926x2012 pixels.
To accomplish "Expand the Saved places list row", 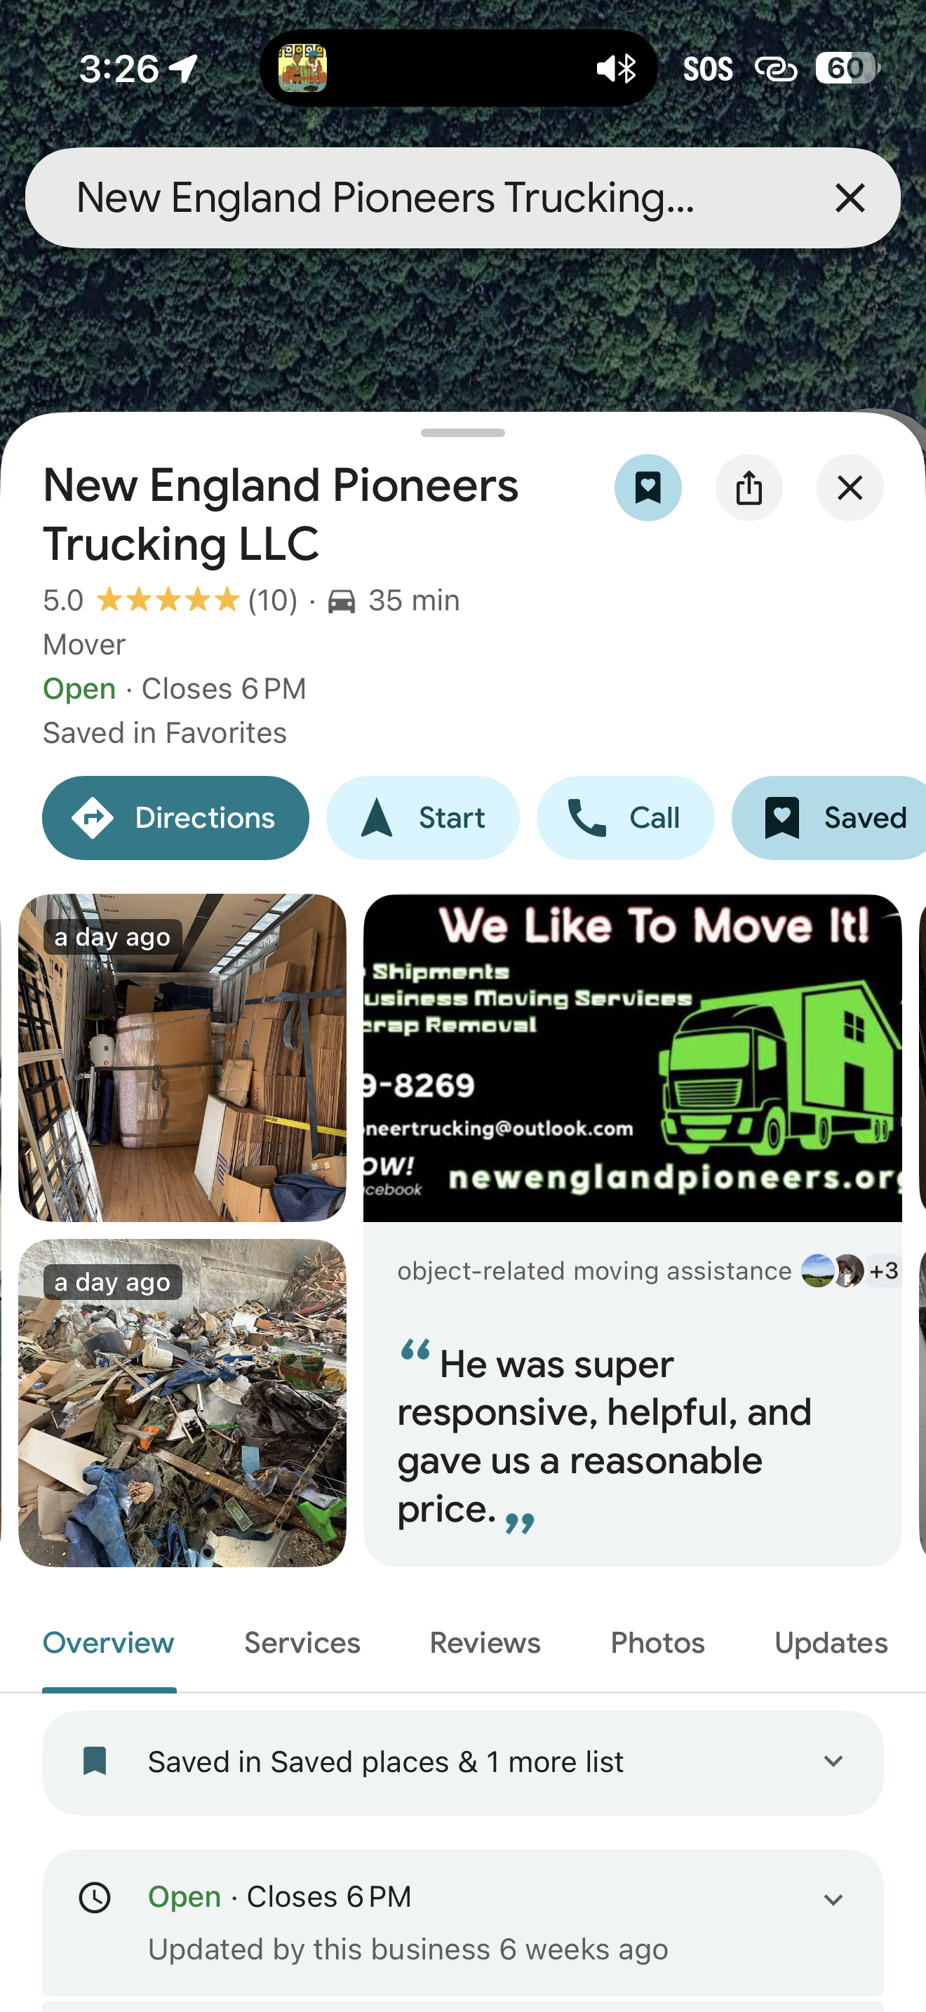I will [x=463, y=1762].
